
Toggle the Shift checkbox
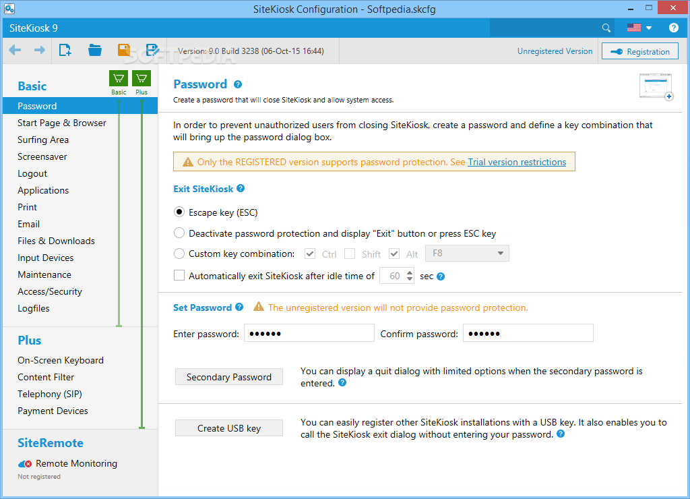[350, 254]
